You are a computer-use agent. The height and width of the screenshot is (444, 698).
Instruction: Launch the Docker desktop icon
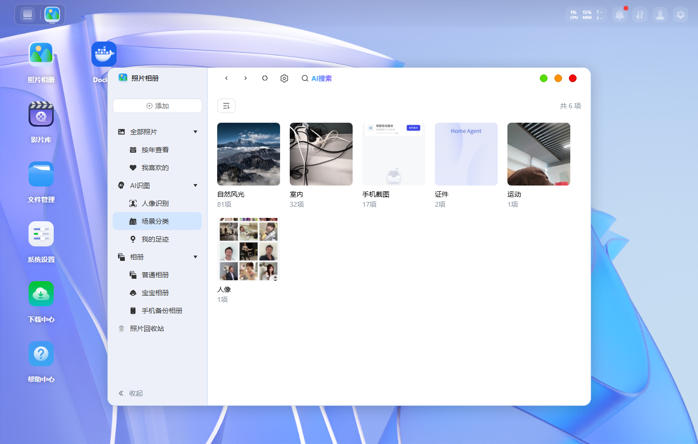coord(104,54)
